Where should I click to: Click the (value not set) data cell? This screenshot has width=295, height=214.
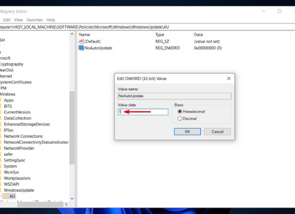(x=206, y=41)
